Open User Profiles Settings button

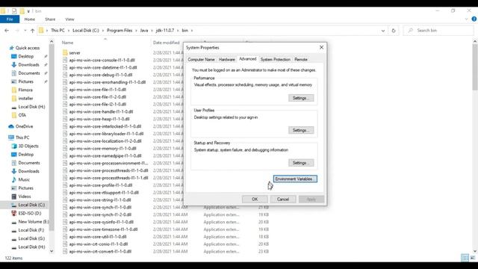tap(301, 130)
